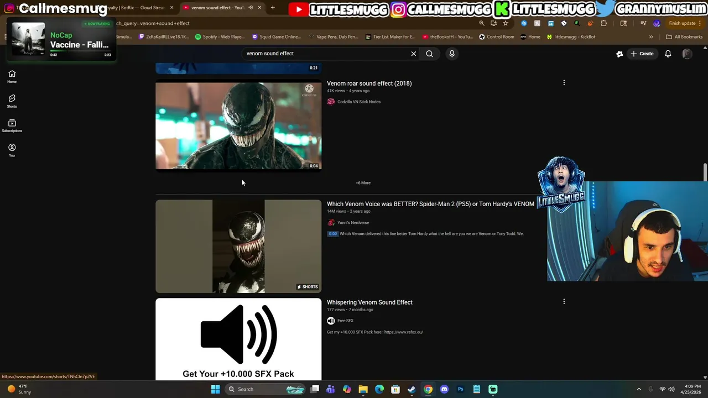Close the BotRix Cloud Stream tab
The image size is (708, 398).
click(x=171, y=8)
